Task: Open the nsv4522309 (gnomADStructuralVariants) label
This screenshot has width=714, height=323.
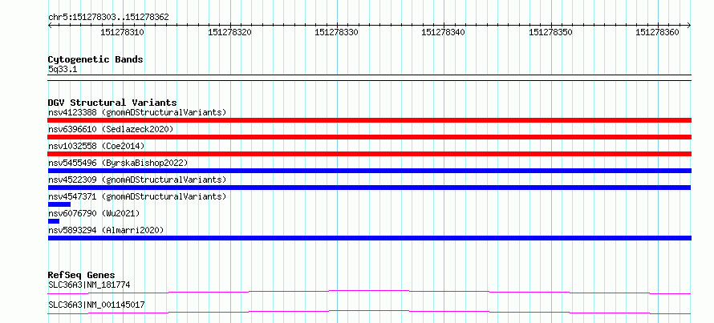Action: (137, 180)
